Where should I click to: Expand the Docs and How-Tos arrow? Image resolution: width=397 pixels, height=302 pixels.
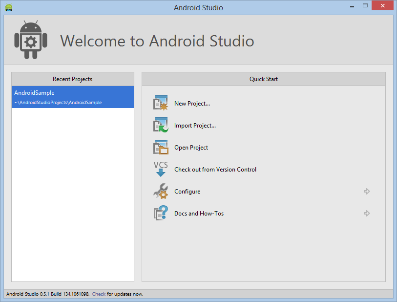pos(367,214)
